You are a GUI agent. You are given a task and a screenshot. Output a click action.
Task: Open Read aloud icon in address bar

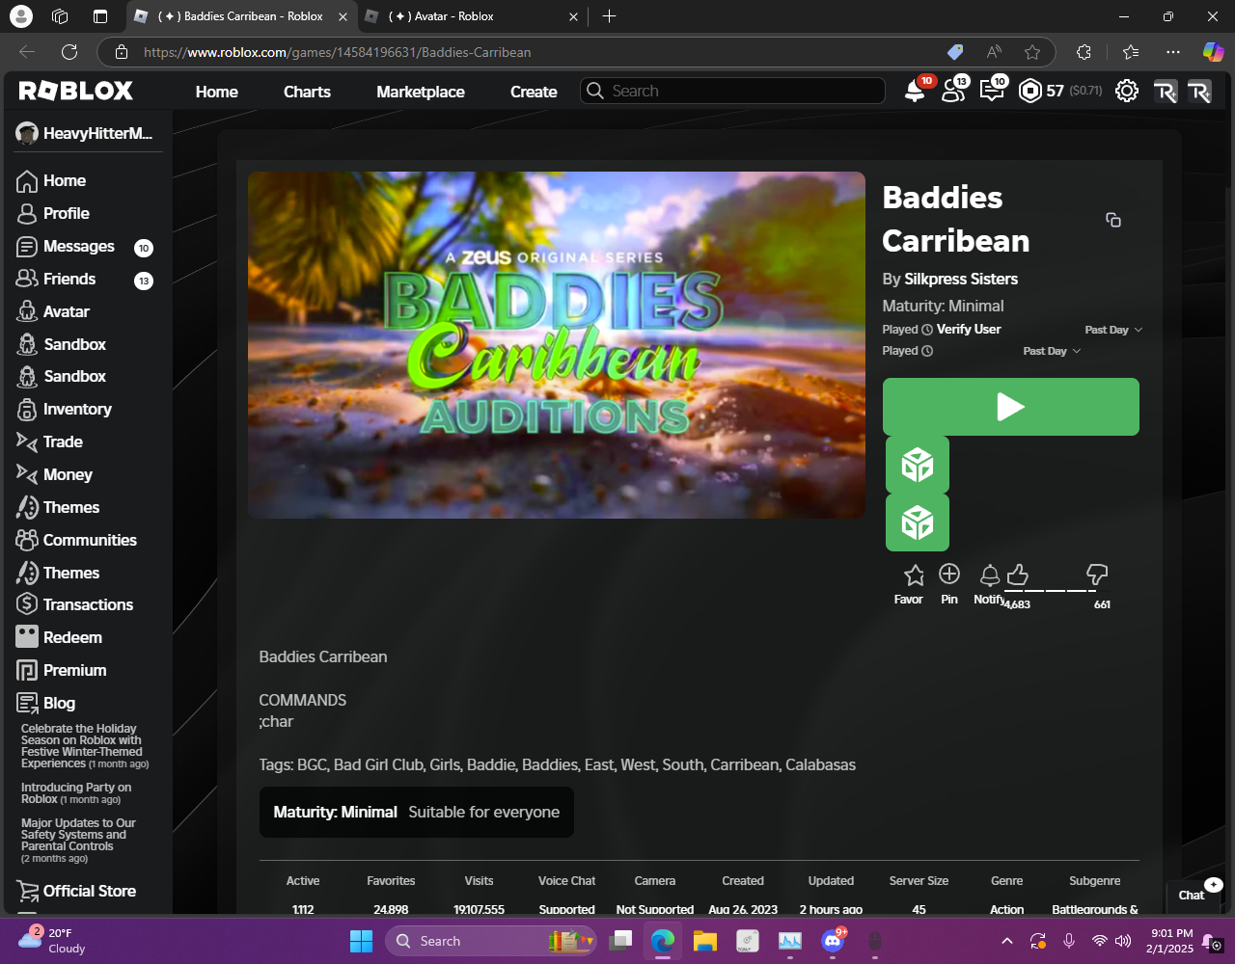(x=994, y=52)
